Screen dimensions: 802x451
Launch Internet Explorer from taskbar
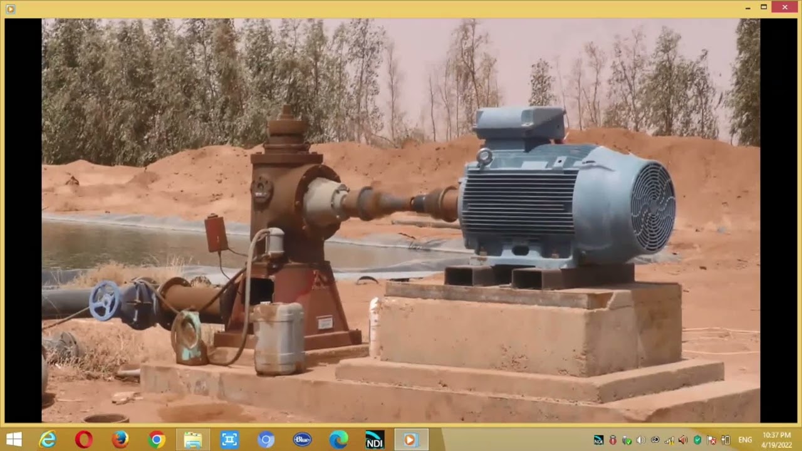(48, 440)
